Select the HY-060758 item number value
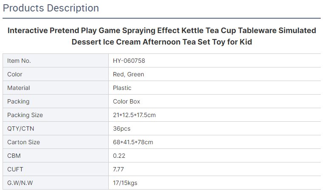Screen dimensions: 325x193 [x=129, y=61]
